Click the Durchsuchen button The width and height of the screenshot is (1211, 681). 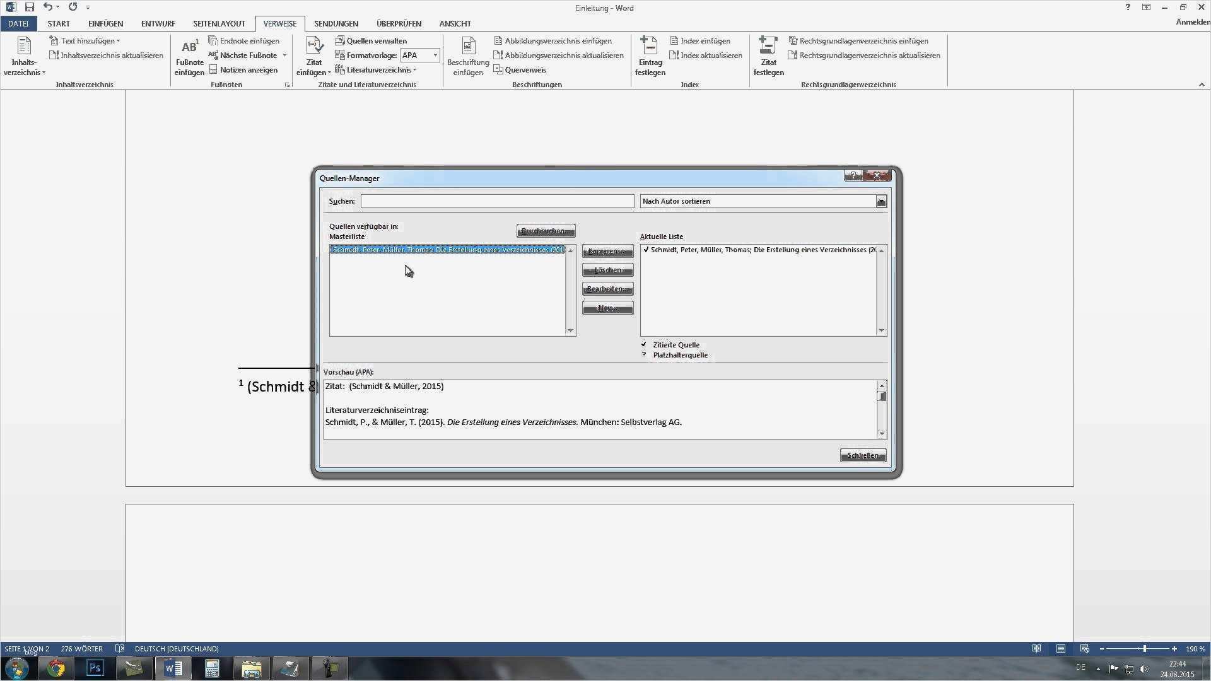(x=545, y=231)
